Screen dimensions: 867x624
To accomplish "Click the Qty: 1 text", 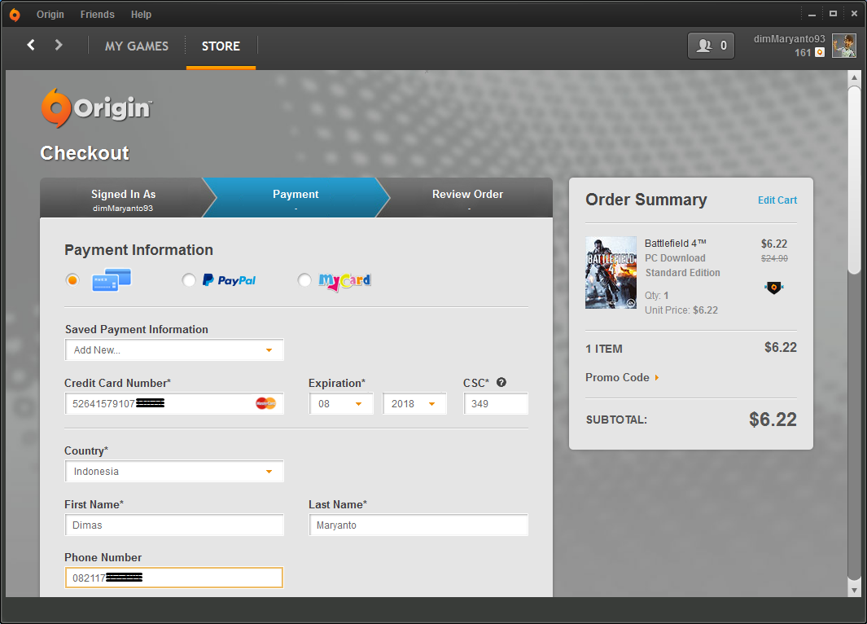I will point(656,296).
